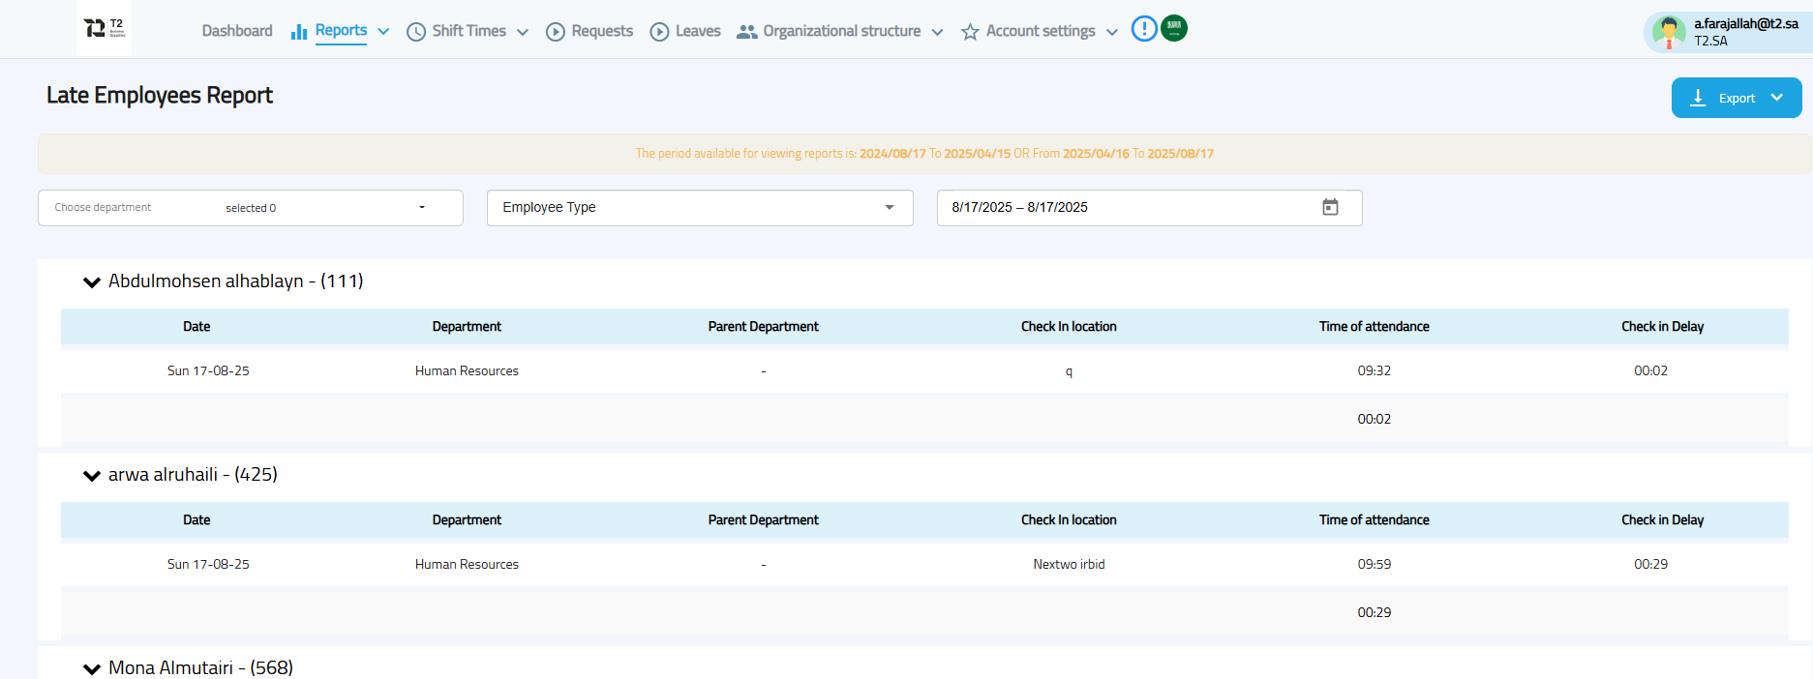1813x679 pixels.
Task: Click Sun 17-08-25 in arwa's row
Action: pos(208,564)
